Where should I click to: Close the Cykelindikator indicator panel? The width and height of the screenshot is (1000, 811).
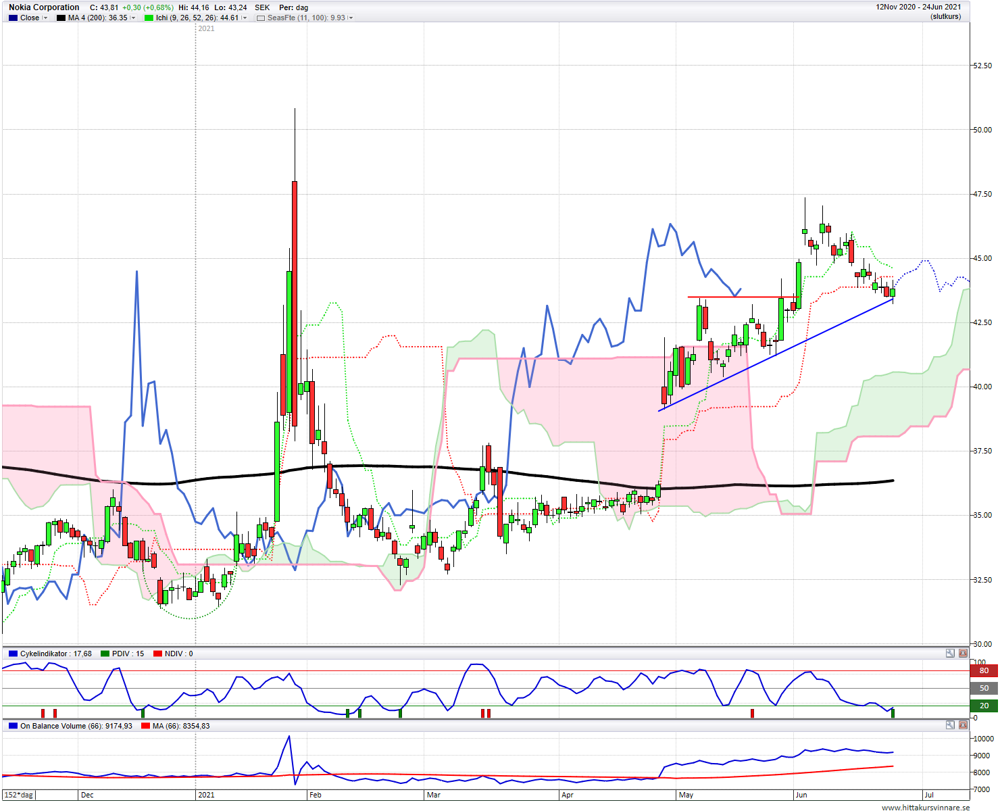tap(962, 654)
